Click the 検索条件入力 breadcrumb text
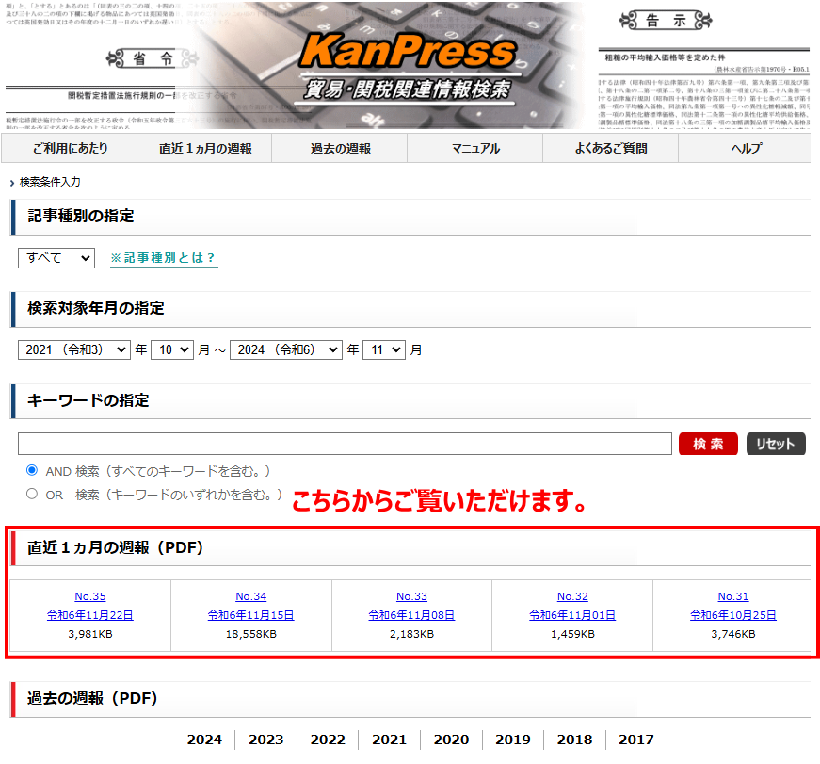The height and width of the screenshot is (764, 820). pos(50,182)
